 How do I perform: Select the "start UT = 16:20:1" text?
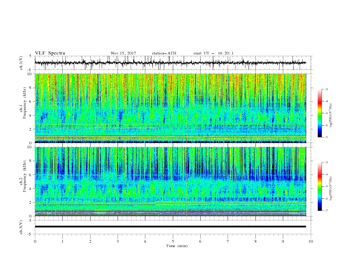[213, 53]
